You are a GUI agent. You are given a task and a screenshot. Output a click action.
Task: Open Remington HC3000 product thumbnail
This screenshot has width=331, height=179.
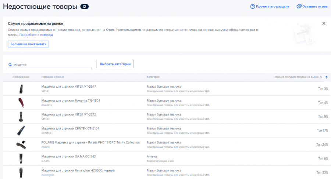coord(21,172)
